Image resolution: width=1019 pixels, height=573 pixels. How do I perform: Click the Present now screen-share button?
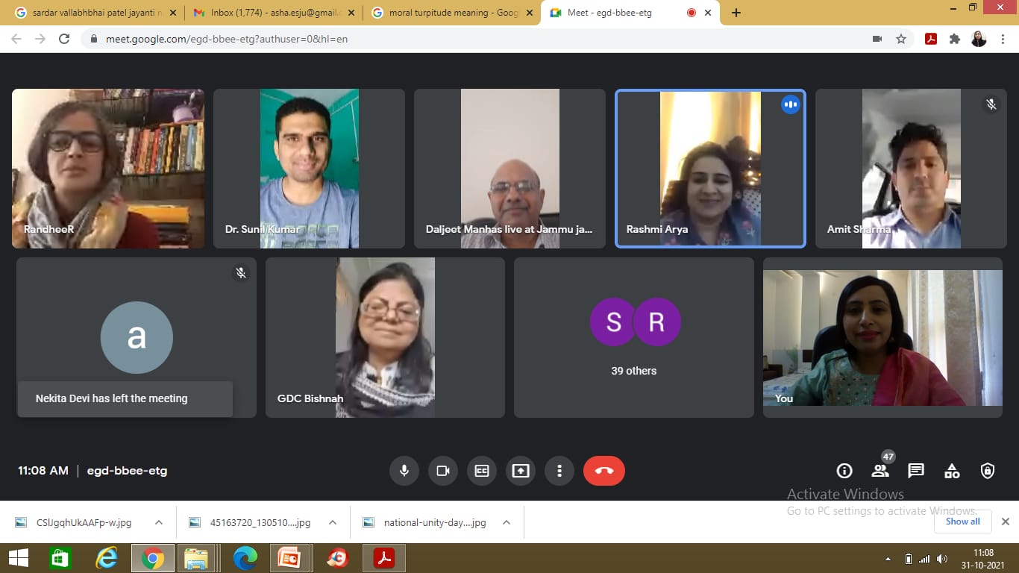point(521,471)
